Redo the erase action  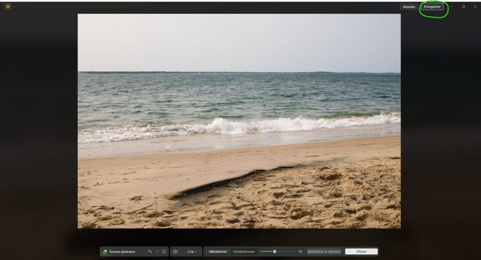tap(157, 252)
